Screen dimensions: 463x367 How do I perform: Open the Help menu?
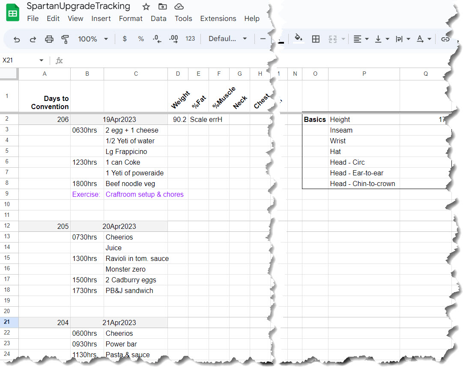(252, 18)
